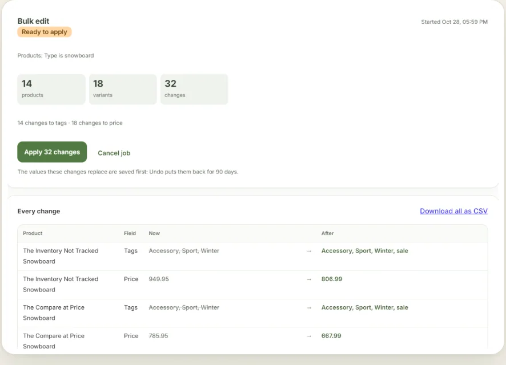Screen dimensions: 506x365
Task: Click current tags of Inventory Not Tracked Snowboard
Action: (x=184, y=250)
